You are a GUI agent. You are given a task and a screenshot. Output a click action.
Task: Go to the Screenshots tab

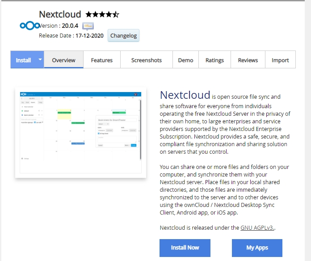[147, 60]
